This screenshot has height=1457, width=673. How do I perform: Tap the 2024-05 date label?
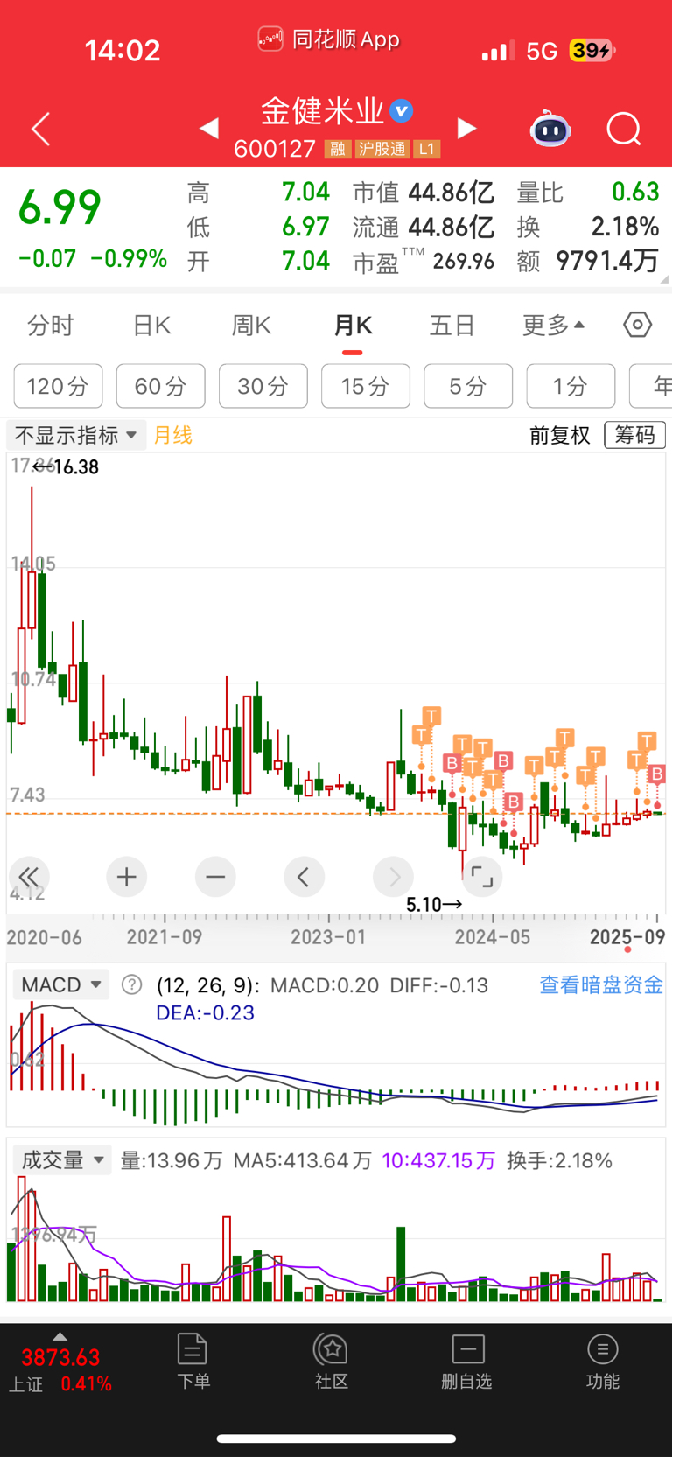493,937
